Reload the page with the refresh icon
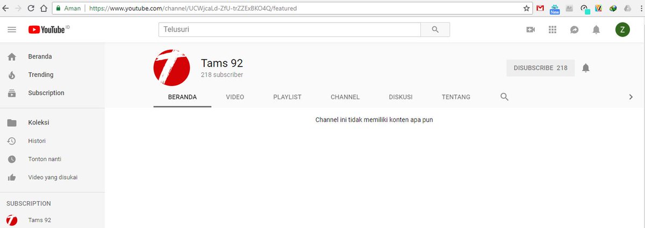 coord(30,9)
